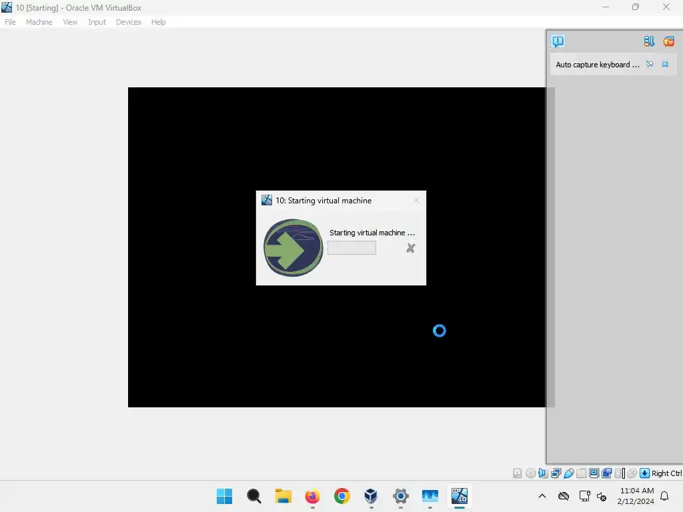Viewport: 683px width, 512px height.
Task: Click the network status tray icon
Action: (584, 496)
